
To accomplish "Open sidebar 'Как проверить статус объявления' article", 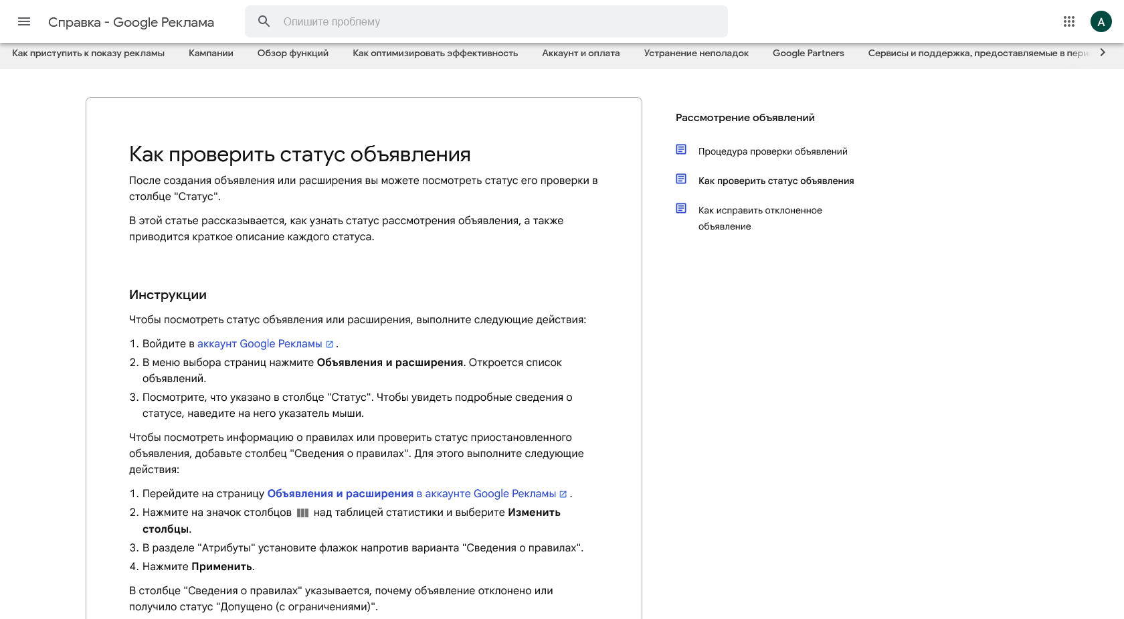I will click(776, 181).
